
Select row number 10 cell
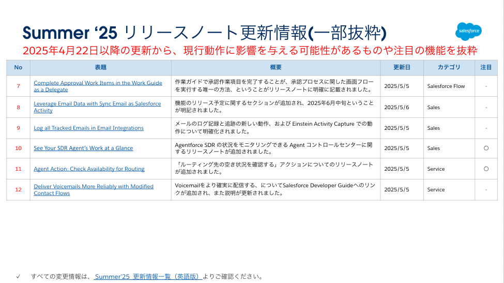18,148
